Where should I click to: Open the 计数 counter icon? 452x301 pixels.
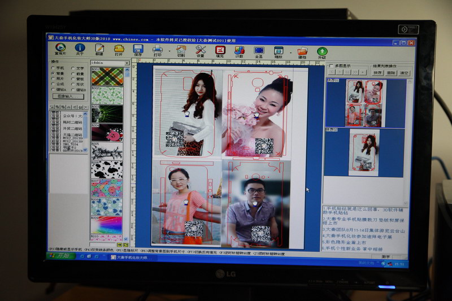(239, 52)
